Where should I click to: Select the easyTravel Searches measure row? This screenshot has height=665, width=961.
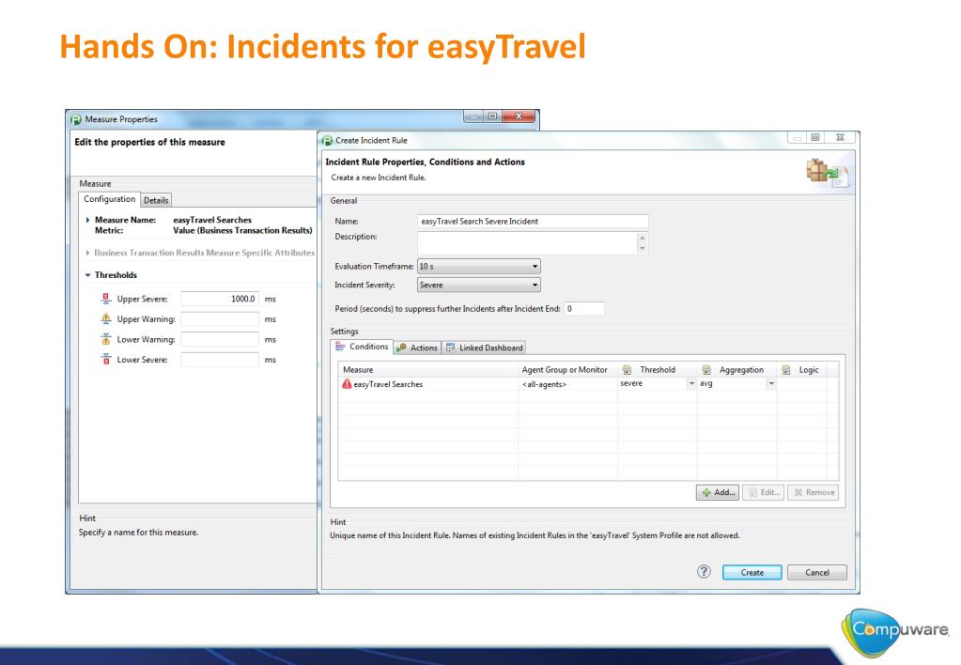tap(588, 383)
